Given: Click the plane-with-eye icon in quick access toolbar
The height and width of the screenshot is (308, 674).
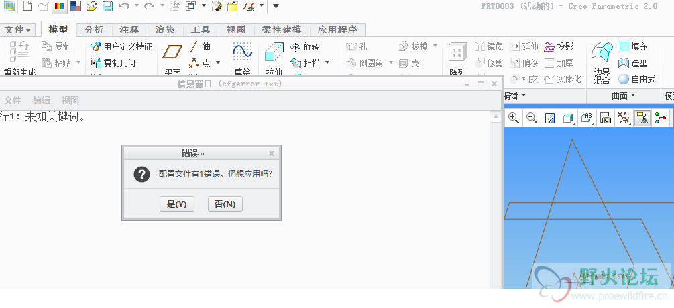Looking at the screenshot, I should 249,6.
